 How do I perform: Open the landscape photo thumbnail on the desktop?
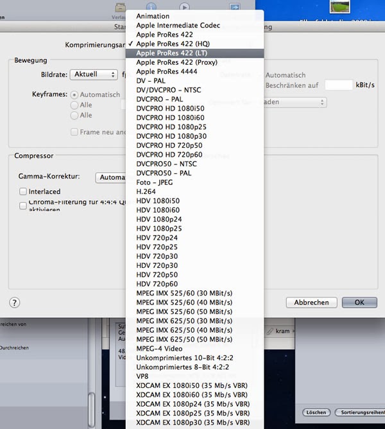(339, 6)
